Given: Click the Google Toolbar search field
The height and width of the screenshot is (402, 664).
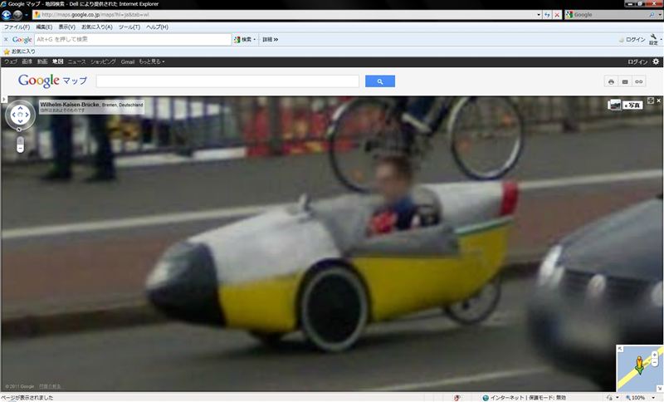Looking at the screenshot, I should click(133, 39).
